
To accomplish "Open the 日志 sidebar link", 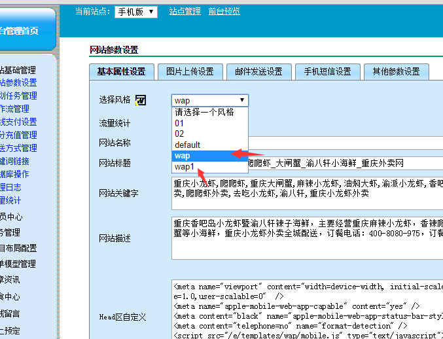I will [10, 187].
